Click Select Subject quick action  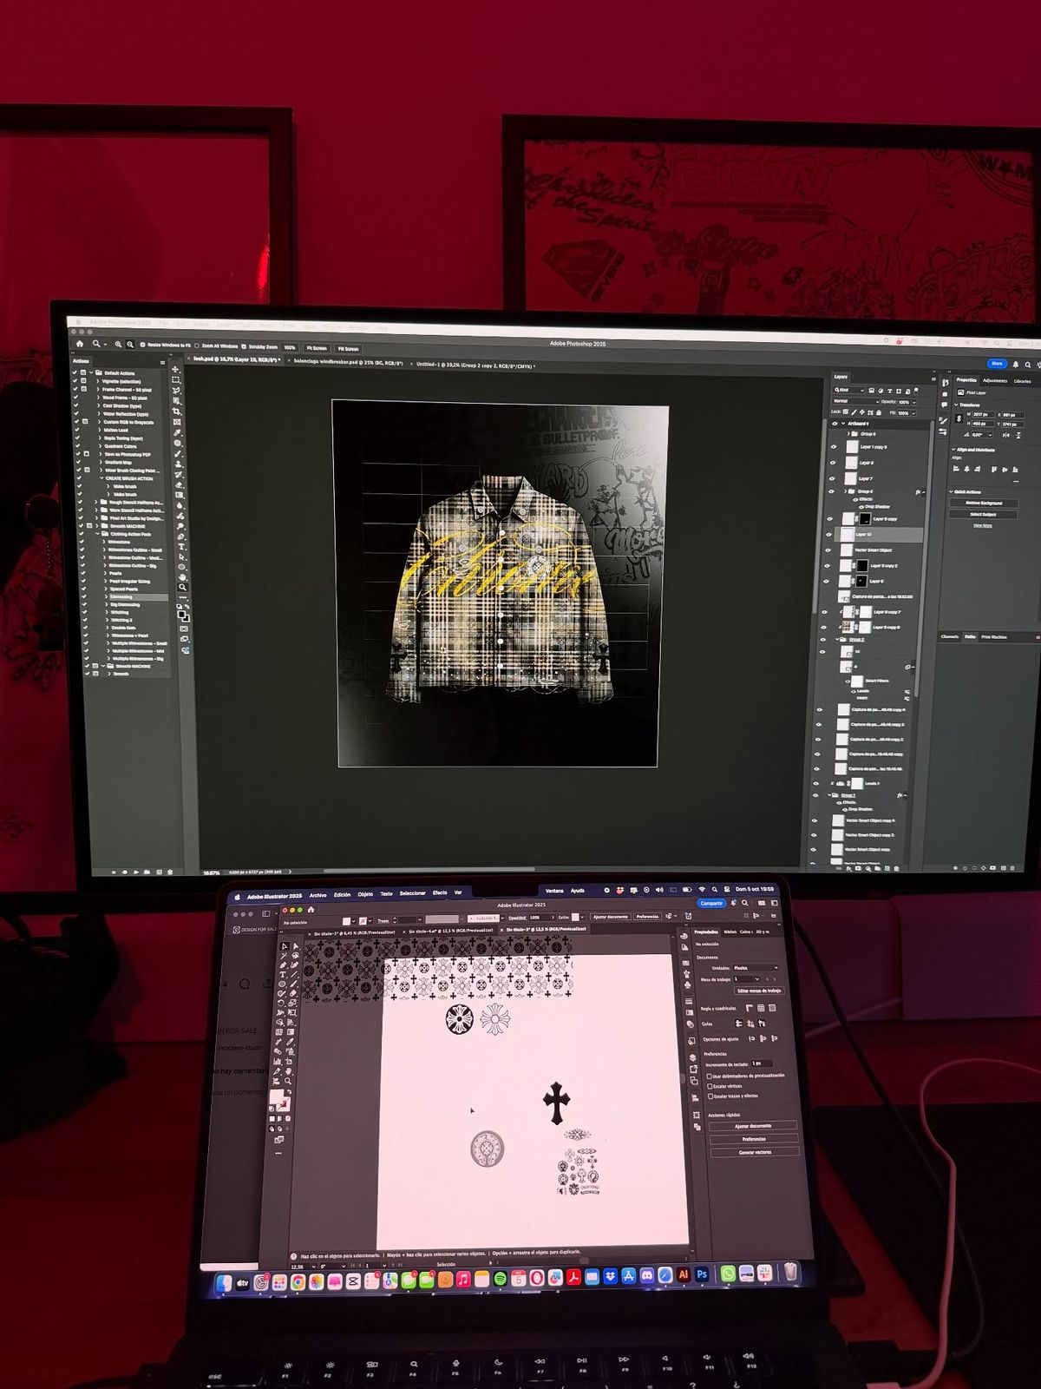[984, 514]
